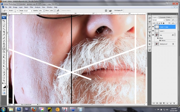This screenshot has height=112, width=180.
Task: Hide Layer 1 copy visibility eye
Action: (153, 27)
